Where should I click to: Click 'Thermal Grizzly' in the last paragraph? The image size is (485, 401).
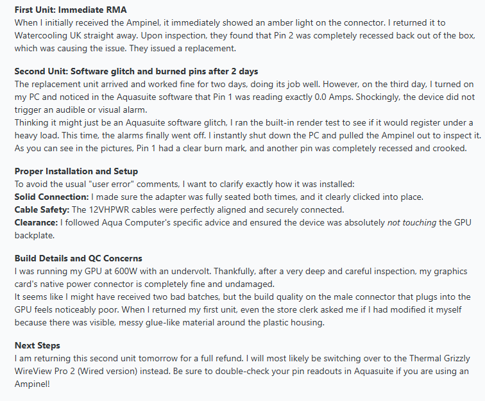[x=439, y=358]
